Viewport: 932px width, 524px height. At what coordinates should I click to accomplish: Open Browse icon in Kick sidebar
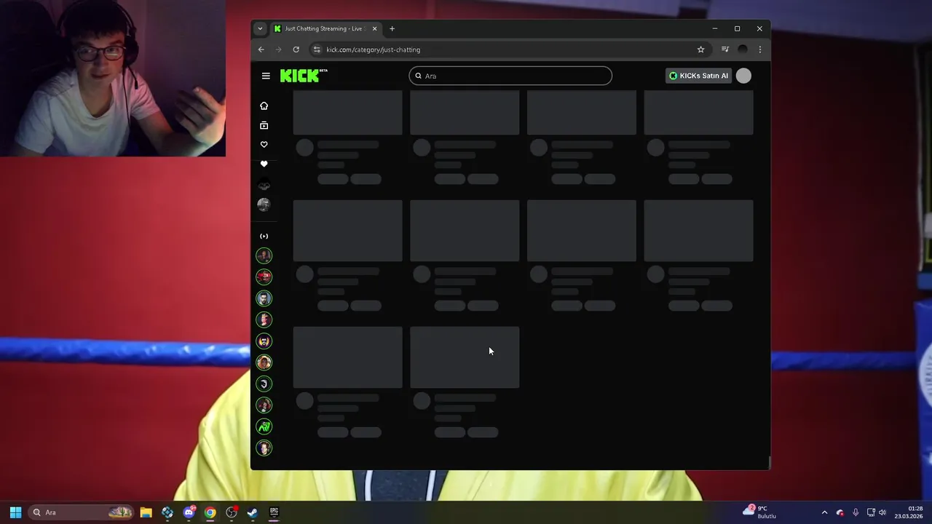pyautogui.click(x=264, y=125)
